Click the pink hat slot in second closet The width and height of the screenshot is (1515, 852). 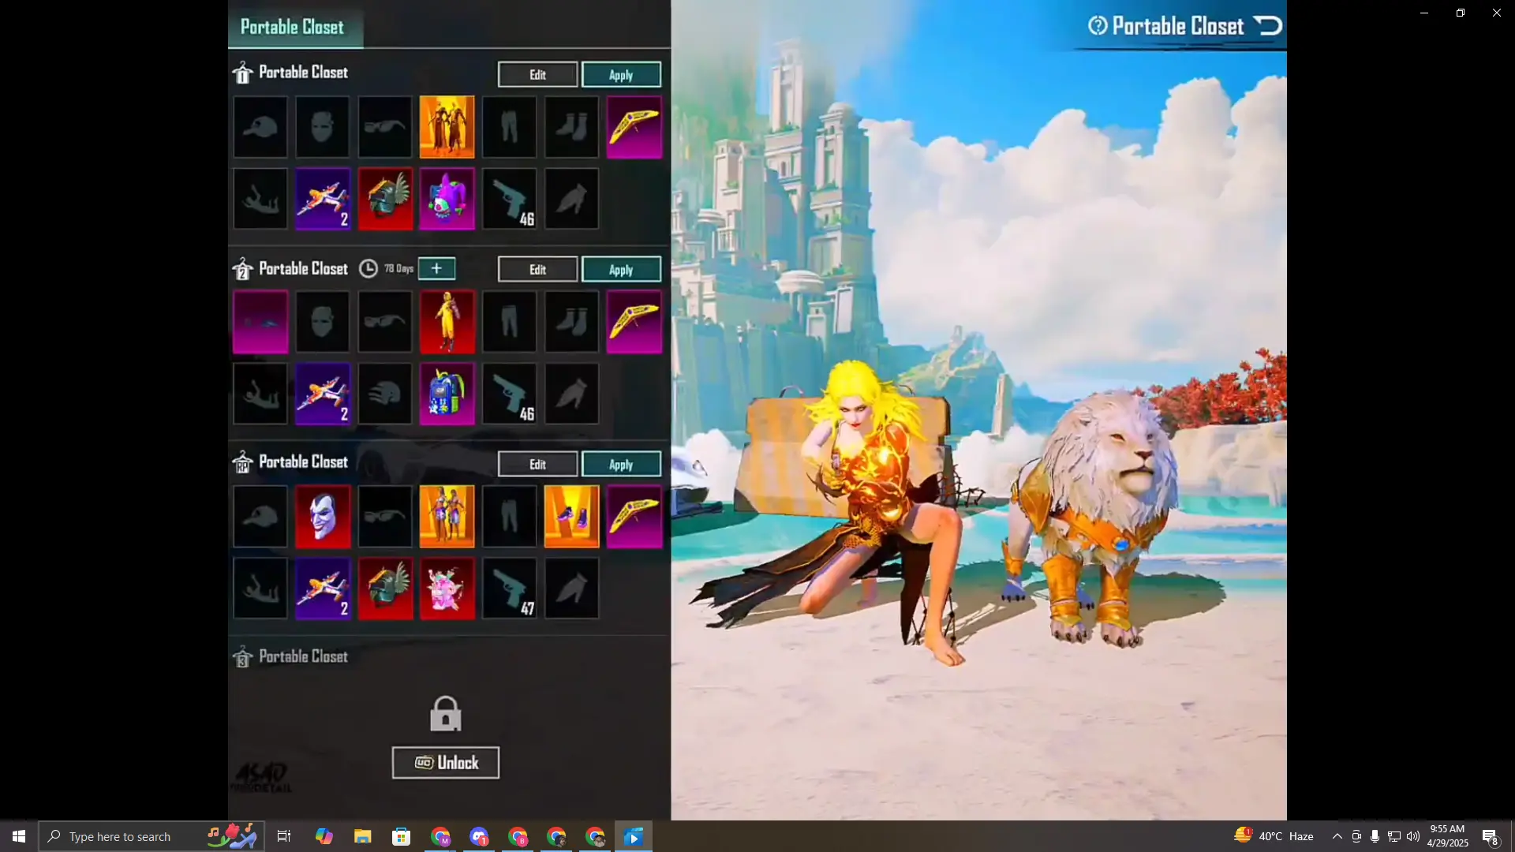(260, 322)
